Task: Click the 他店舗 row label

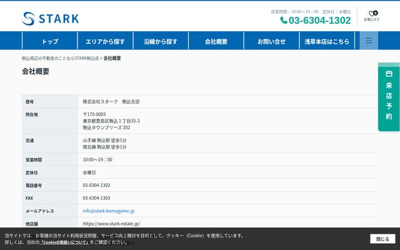Action: pos(32,224)
